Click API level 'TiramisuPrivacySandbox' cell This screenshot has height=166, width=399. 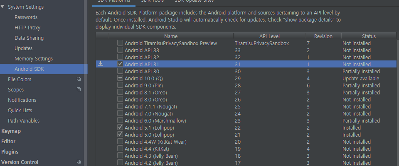click(262, 43)
